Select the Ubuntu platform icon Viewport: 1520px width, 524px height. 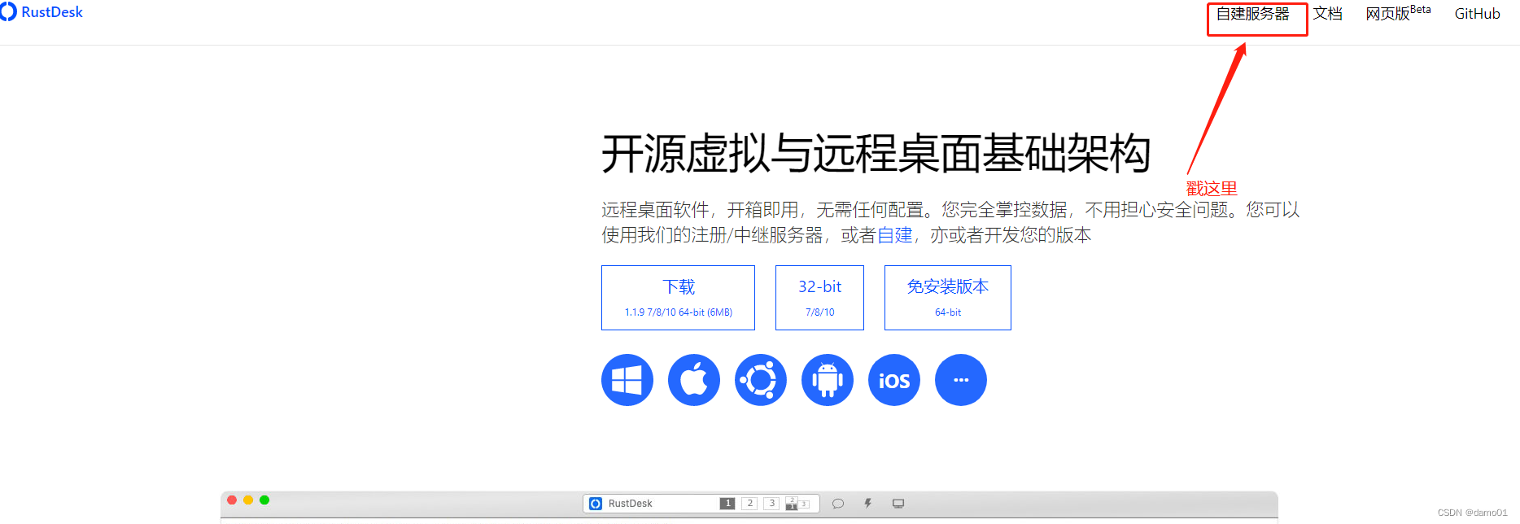[761, 380]
